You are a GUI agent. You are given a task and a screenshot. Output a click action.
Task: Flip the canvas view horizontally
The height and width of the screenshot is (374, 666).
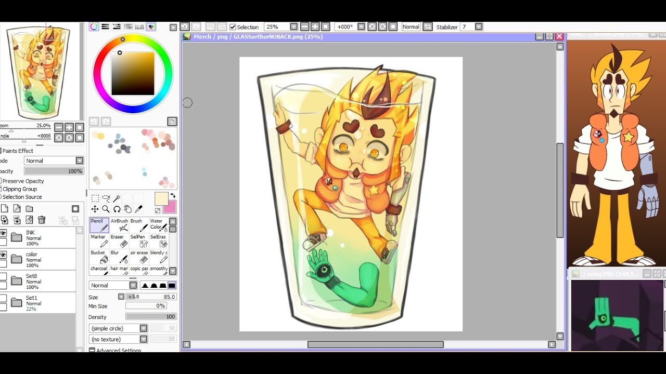(427, 26)
